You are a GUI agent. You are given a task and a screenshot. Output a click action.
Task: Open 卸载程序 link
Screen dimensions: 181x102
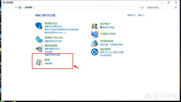48,63
